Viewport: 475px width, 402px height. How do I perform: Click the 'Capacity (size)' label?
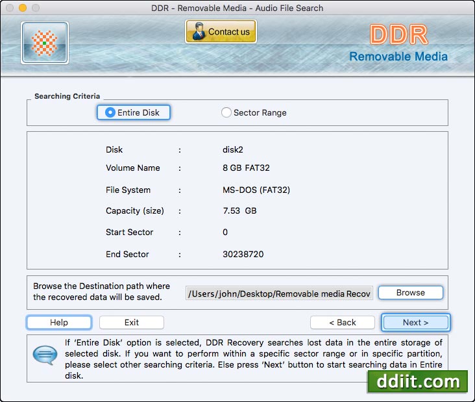point(135,210)
